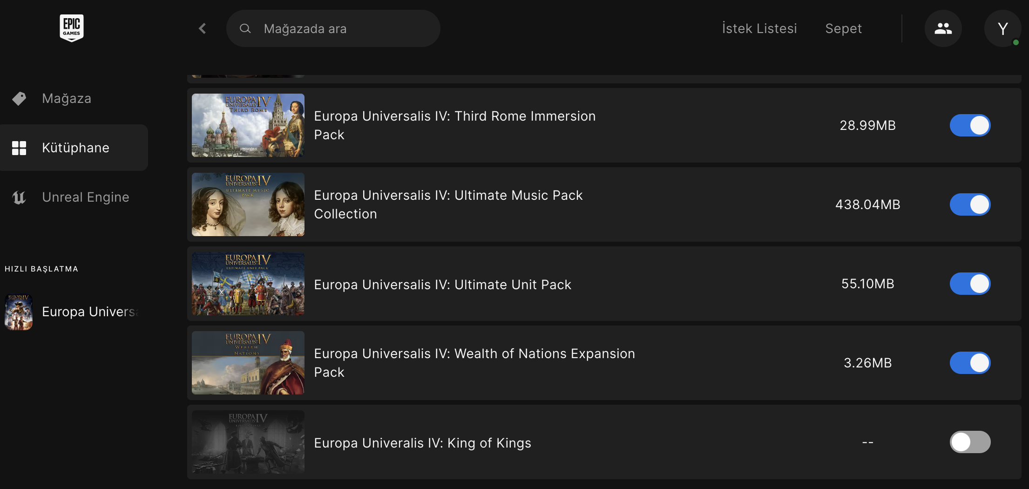Click 'Europa Universalis IV: Ultimate Music Pack Collection' title

pos(448,204)
